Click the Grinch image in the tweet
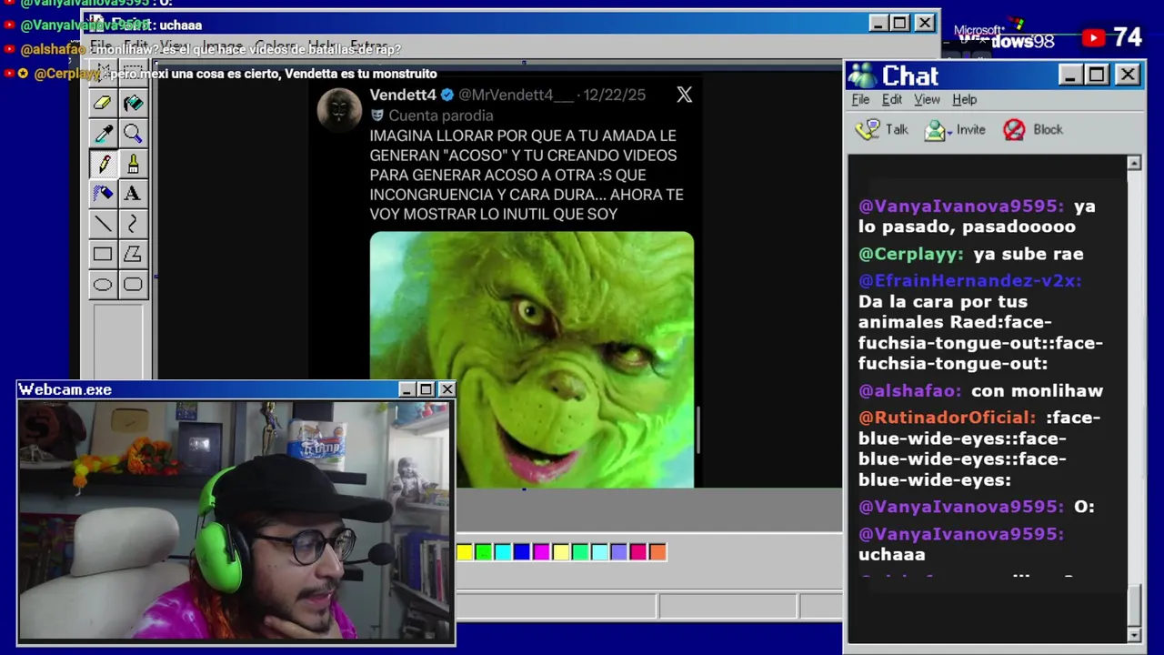Image resolution: width=1164 pixels, height=655 pixels. tap(532, 360)
